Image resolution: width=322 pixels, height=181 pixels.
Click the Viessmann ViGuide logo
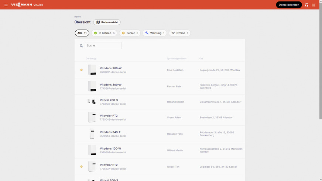point(27,5)
